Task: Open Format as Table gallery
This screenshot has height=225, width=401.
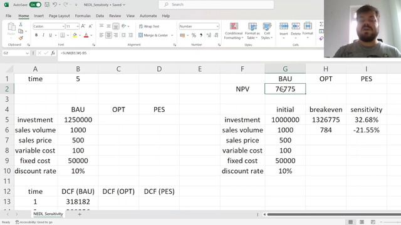Action: (x=252, y=31)
